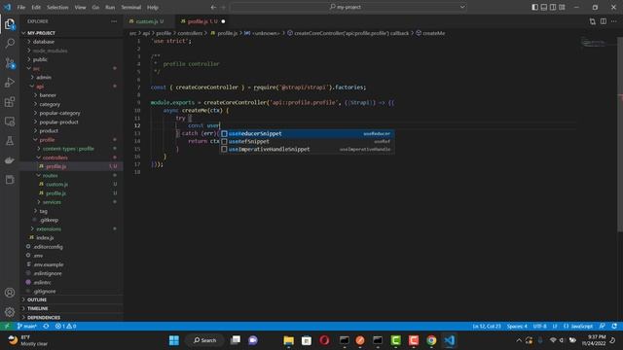
Task: Open editor more actions ellipsis
Action: click(x=614, y=21)
